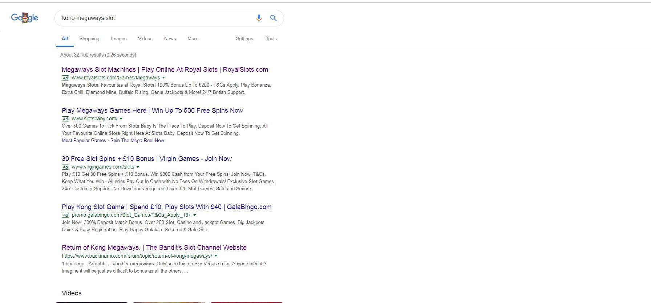The image size is (651, 303).
Task: Open the More search categories menu
Action: click(193, 39)
